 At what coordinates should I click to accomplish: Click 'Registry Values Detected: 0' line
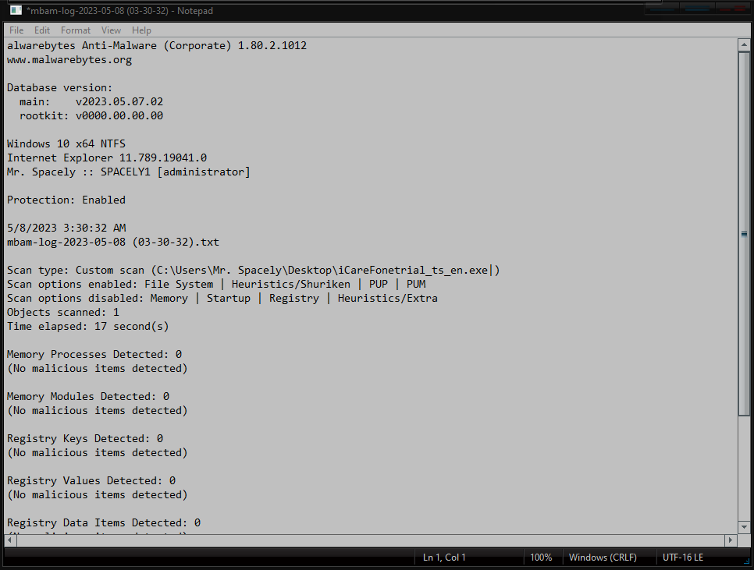pyautogui.click(x=91, y=480)
